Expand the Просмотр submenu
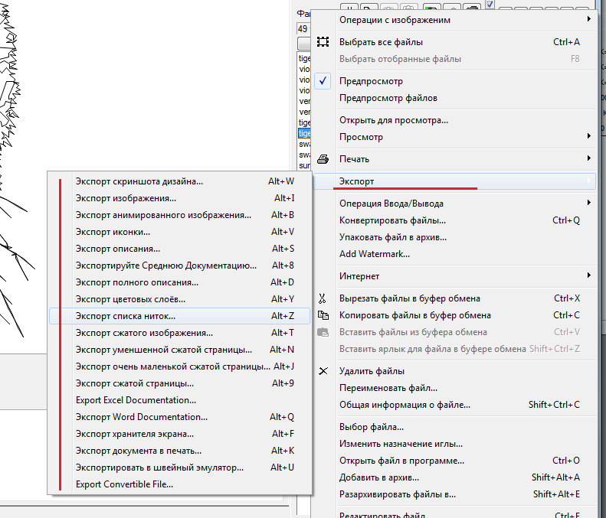This screenshot has width=606, height=518. [454, 137]
